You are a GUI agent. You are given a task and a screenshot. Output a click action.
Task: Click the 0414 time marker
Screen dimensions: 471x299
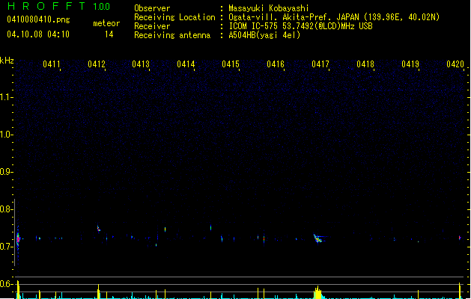pos(186,64)
